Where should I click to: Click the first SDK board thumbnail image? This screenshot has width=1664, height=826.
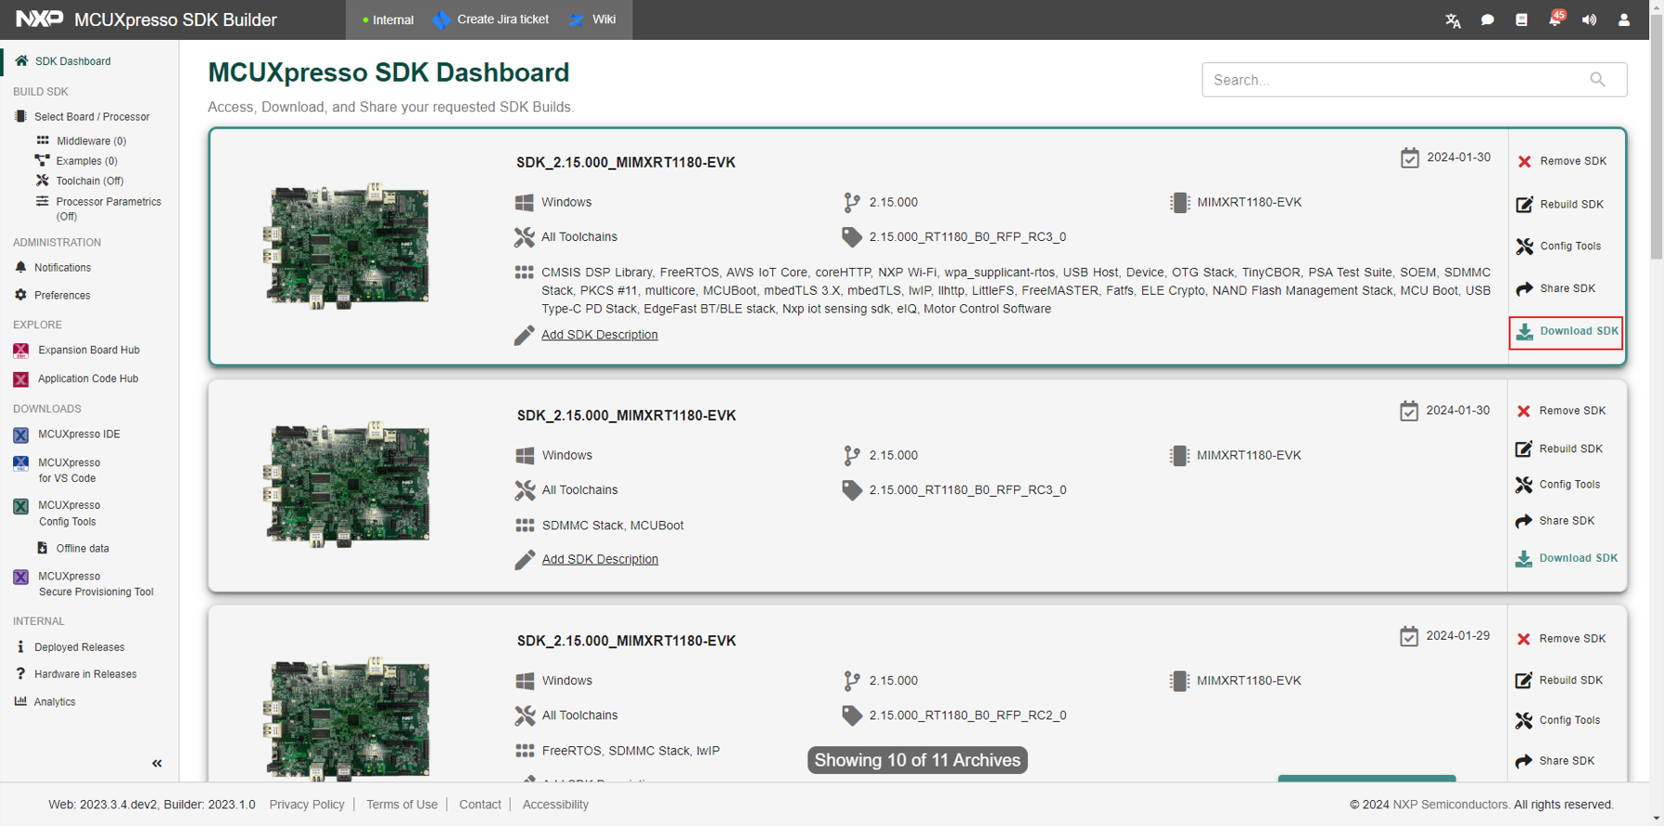(x=349, y=246)
